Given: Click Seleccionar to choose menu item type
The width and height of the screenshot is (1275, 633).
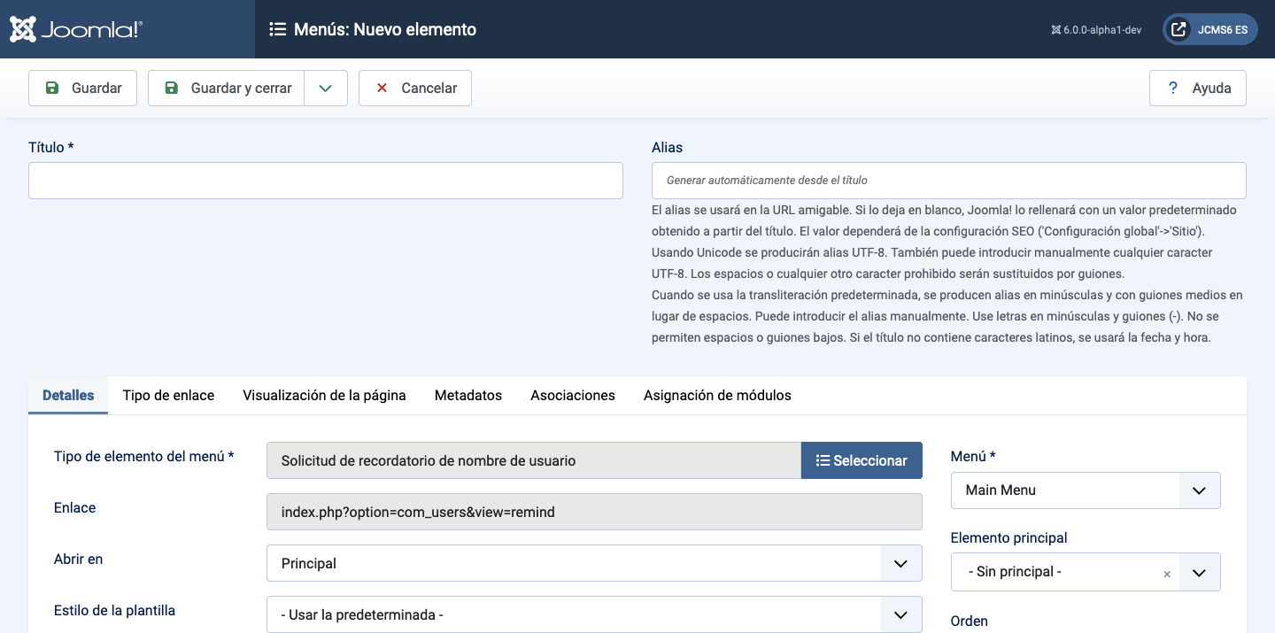Looking at the screenshot, I should pyautogui.click(x=862, y=460).
